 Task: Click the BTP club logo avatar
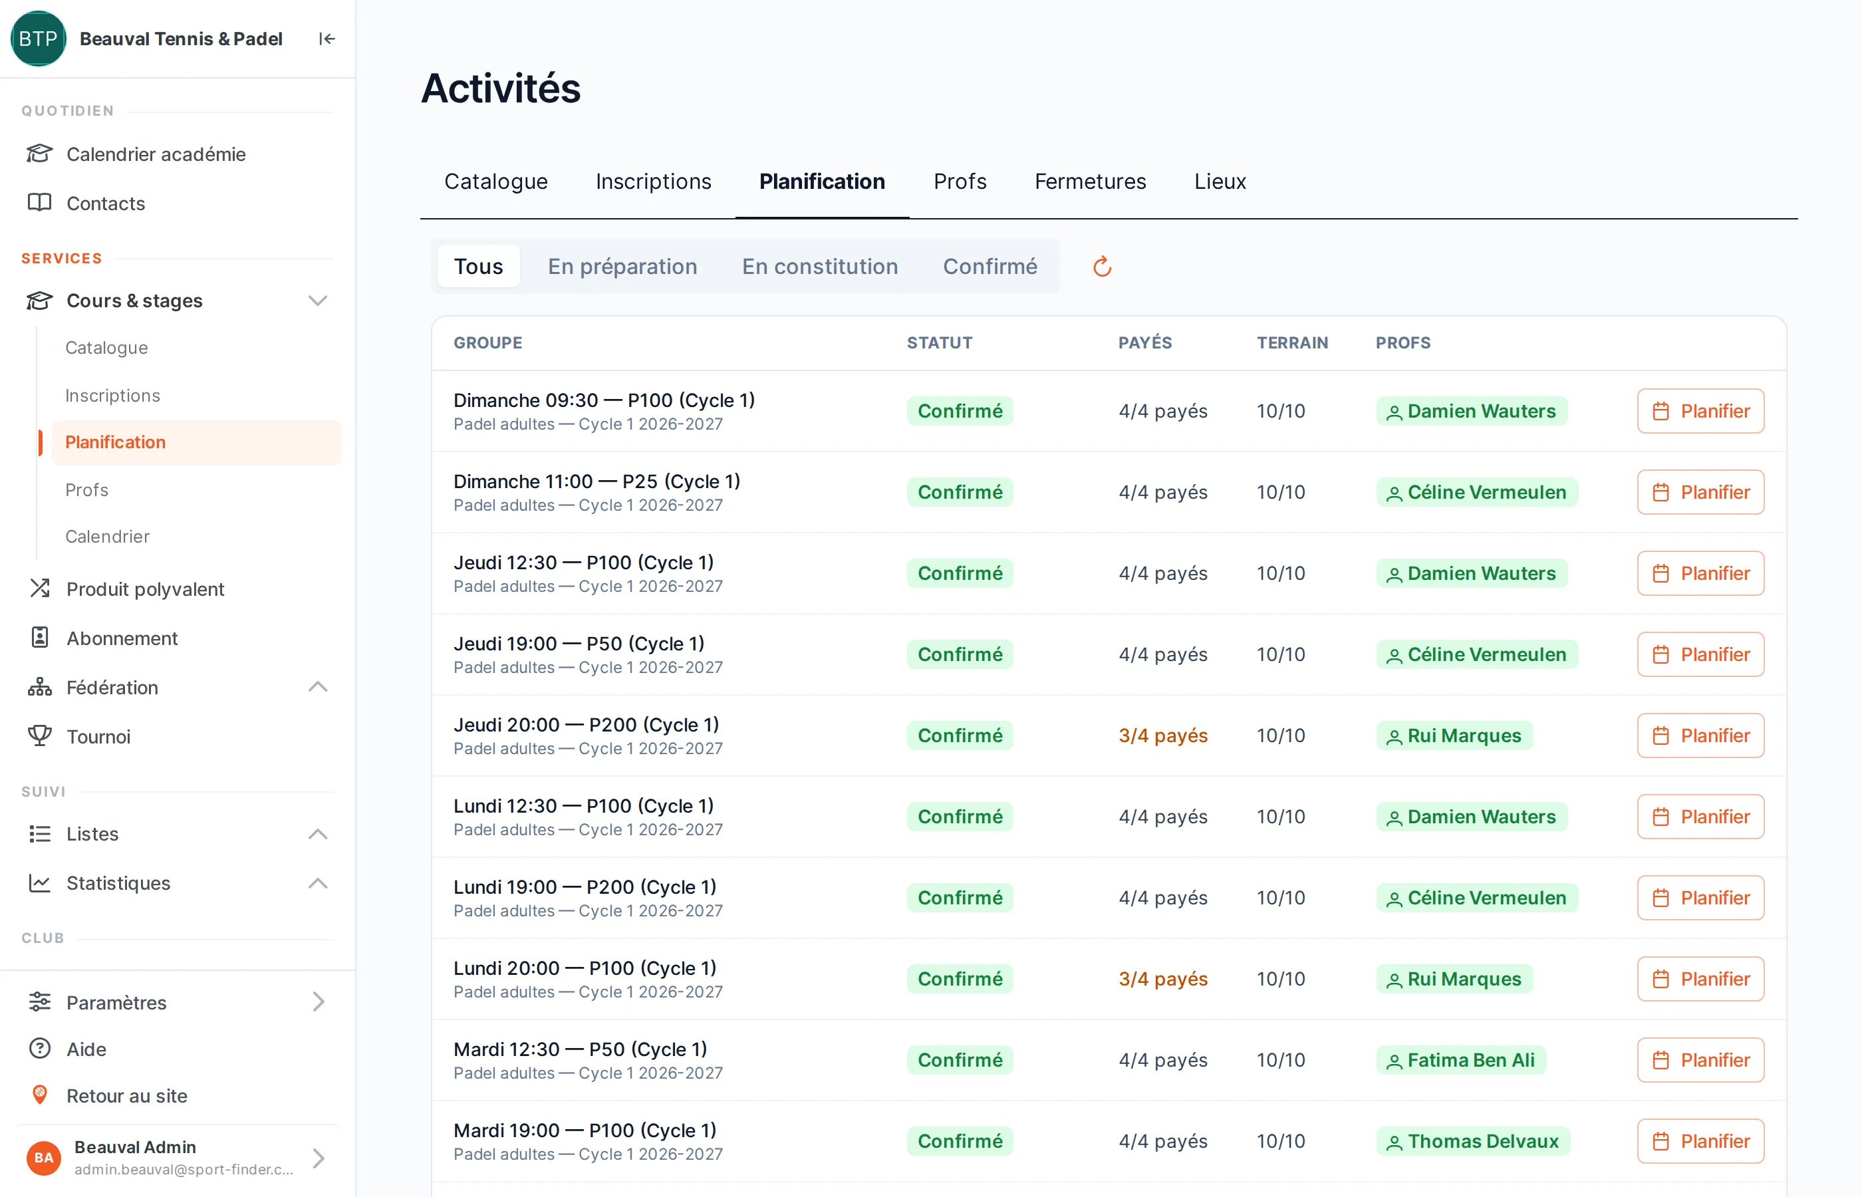coord(38,39)
